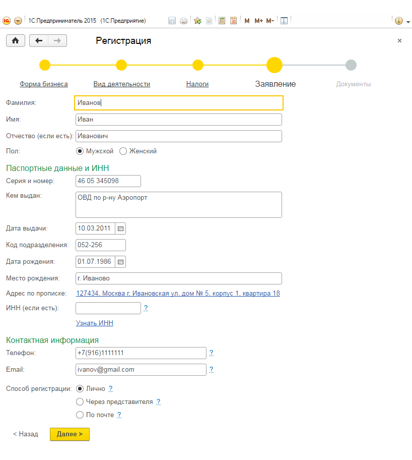Image resolution: width=412 pixels, height=460 pixels.
Task: Open the calendar icon in the top toolbar
Action: coord(233,21)
